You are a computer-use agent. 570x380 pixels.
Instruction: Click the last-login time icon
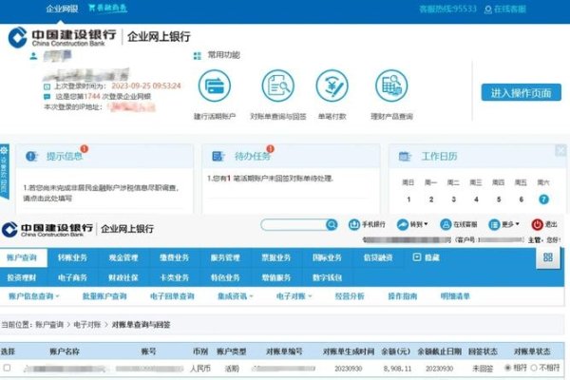pos(47,86)
